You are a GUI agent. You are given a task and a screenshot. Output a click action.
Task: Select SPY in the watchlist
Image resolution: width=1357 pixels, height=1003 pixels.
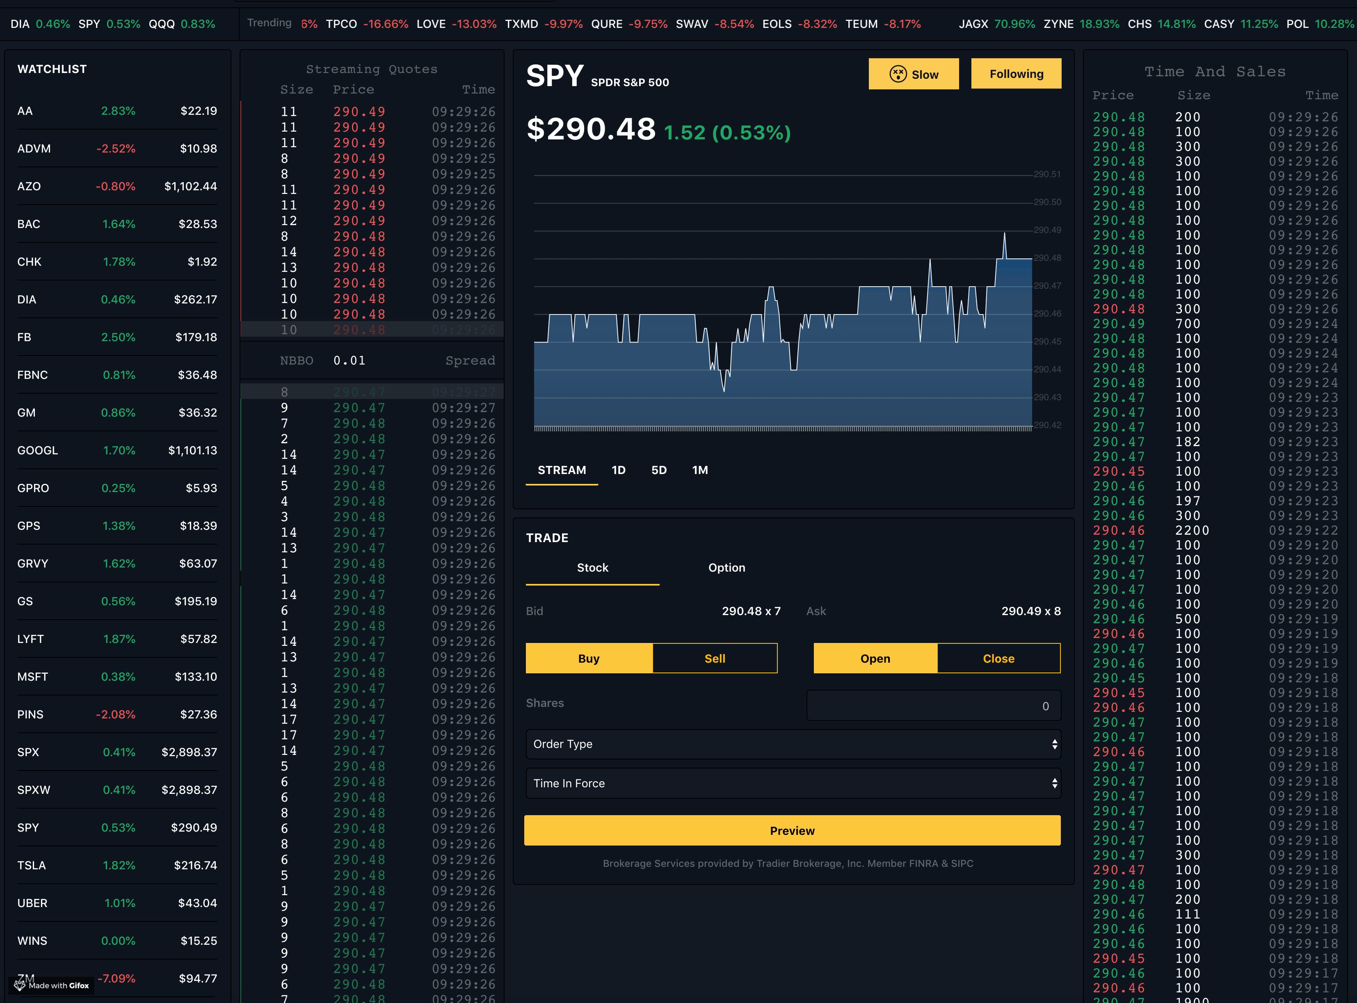[x=117, y=827]
